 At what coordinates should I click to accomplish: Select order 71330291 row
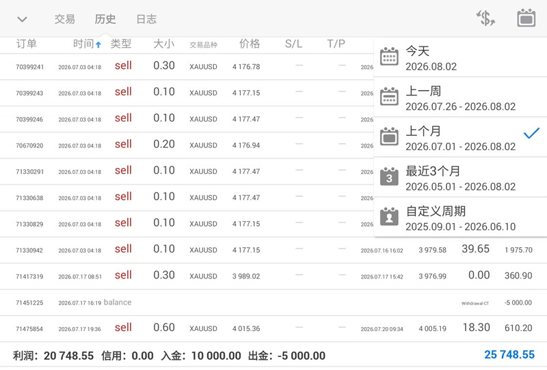tap(187, 171)
